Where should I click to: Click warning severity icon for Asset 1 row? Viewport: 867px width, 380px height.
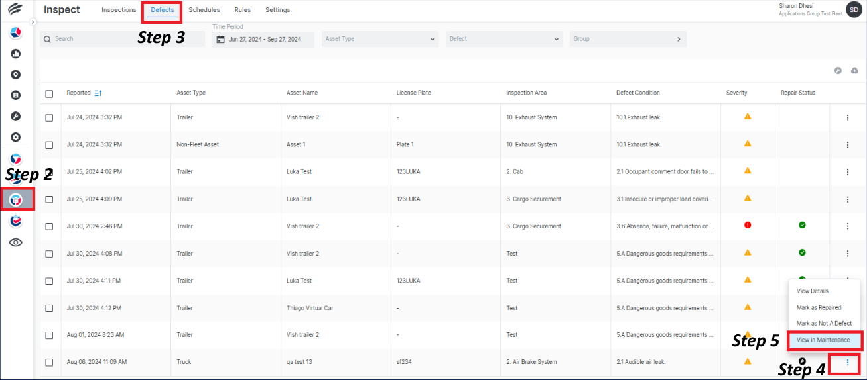(748, 144)
